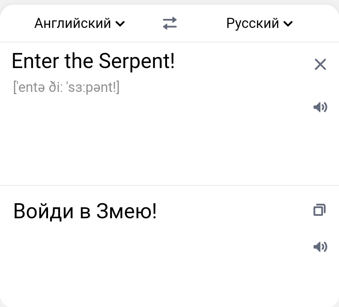Copy the Russian translation to clipboard
This screenshot has height=307, width=339.
point(320,210)
